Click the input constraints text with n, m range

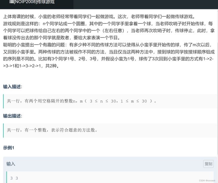coord(81,101)
